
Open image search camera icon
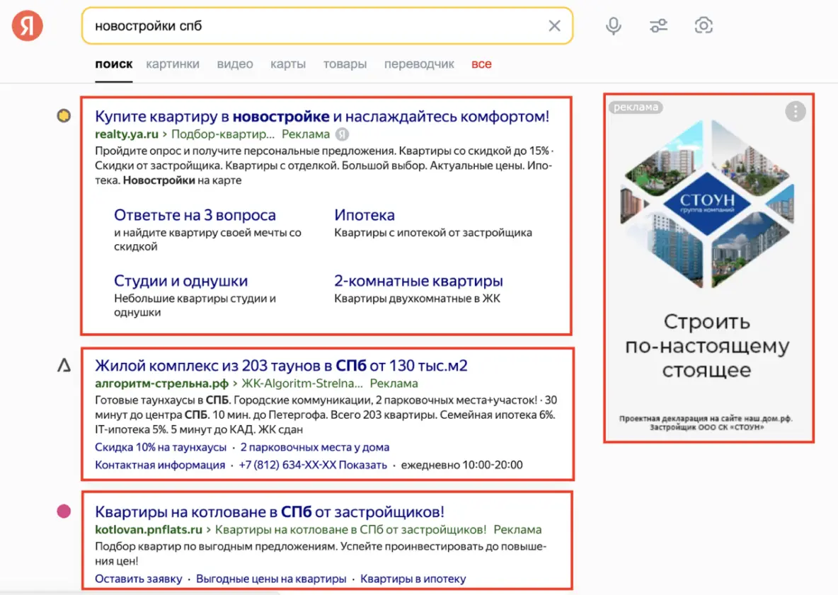pos(703,26)
